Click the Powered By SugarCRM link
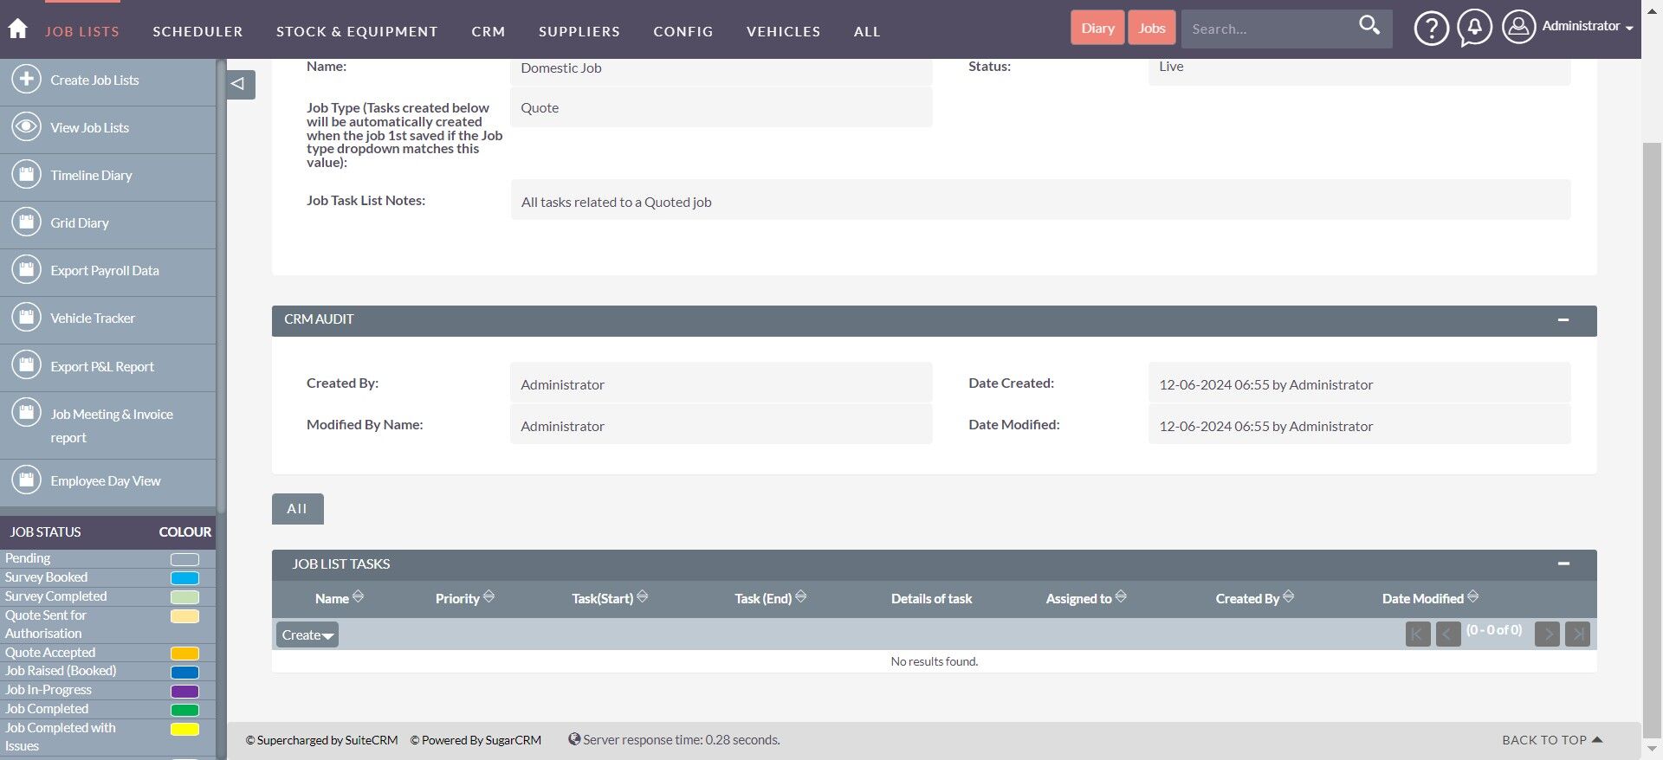Screen dimensions: 1663x760 476,740
